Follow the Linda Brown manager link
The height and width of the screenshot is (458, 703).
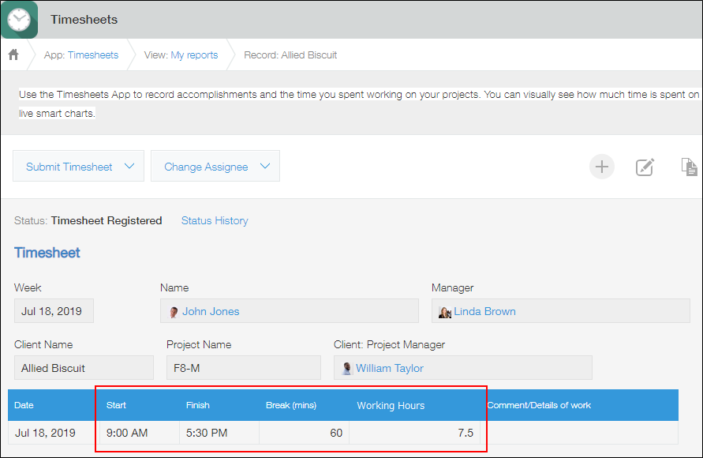pyautogui.click(x=485, y=311)
